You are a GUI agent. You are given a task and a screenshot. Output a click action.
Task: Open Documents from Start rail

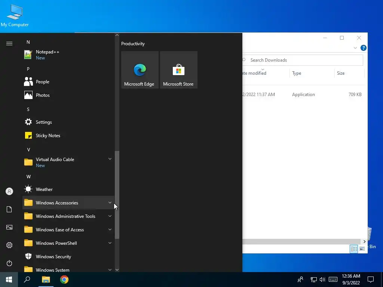pyautogui.click(x=9, y=209)
